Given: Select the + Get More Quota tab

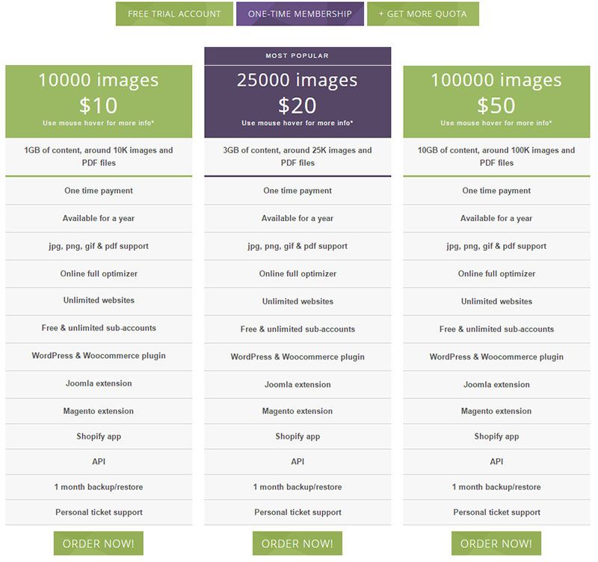Looking at the screenshot, I should tap(422, 14).
